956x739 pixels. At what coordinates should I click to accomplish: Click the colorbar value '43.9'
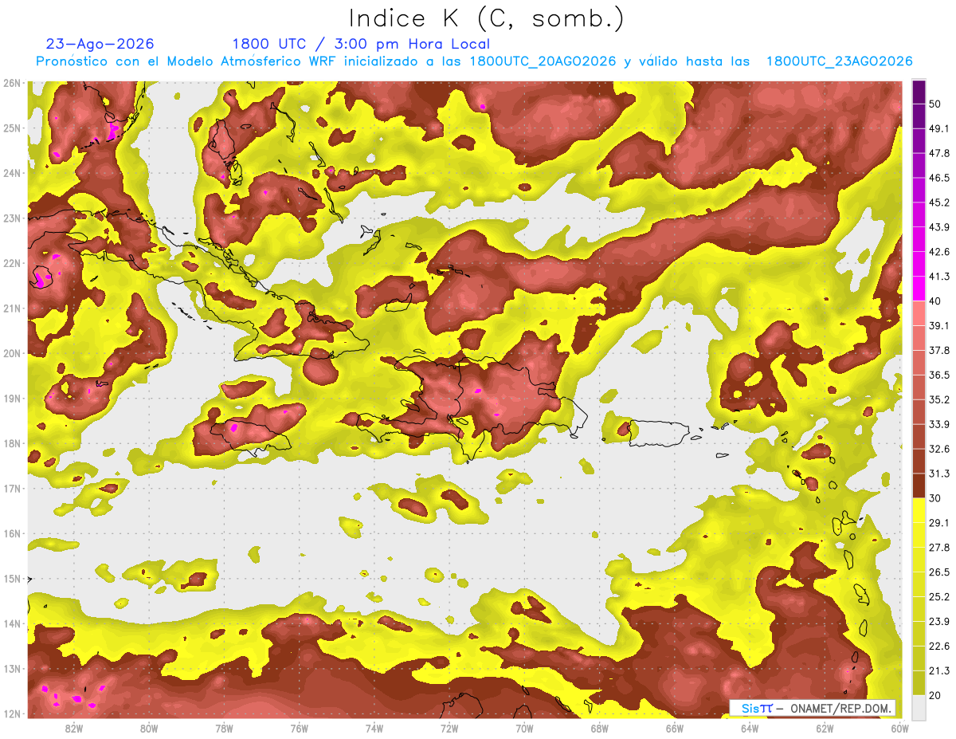[939, 227]
